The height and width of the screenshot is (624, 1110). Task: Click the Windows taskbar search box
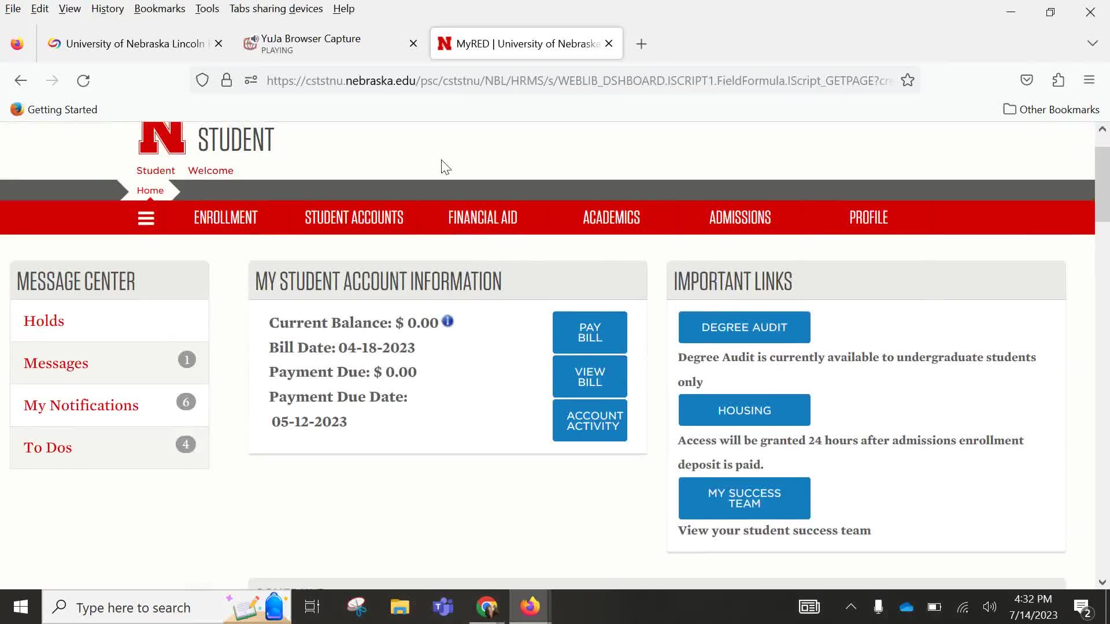[133, 607]
